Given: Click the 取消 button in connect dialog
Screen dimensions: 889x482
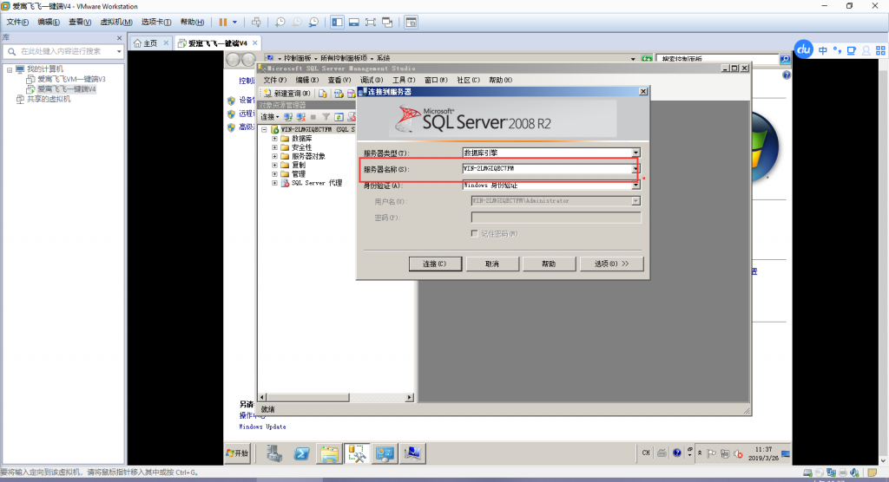Looking at the screenshot, I should [x=492, y=264].
